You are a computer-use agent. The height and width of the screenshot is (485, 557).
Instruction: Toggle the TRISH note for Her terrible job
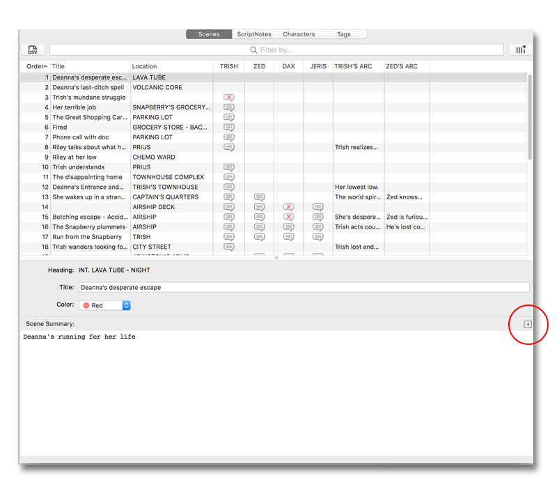pyautogui.click(x=228, y=107)
